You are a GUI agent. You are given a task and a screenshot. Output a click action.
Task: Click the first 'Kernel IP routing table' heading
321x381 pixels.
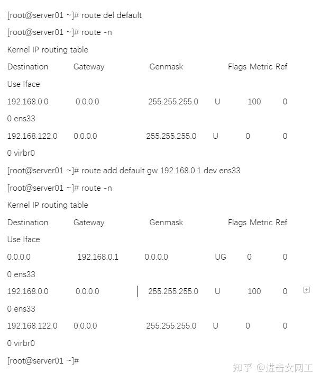[x=48, y=50]
